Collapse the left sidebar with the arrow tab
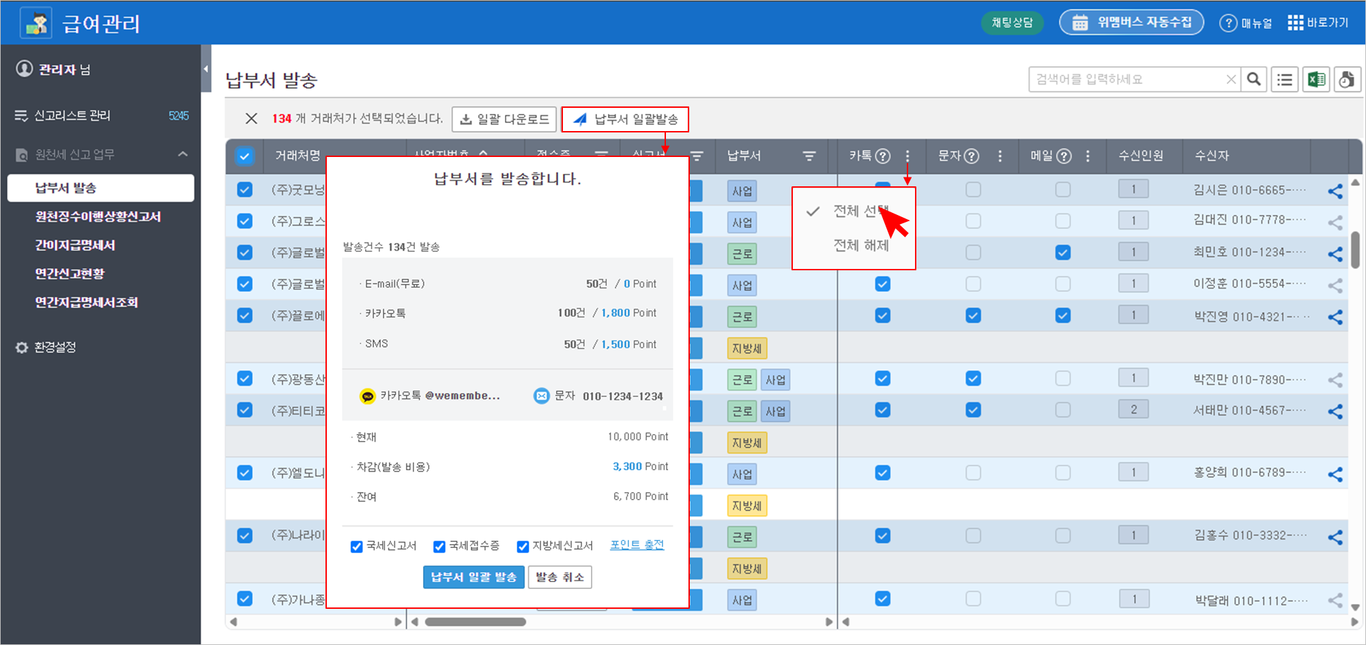 pos(206,68)
